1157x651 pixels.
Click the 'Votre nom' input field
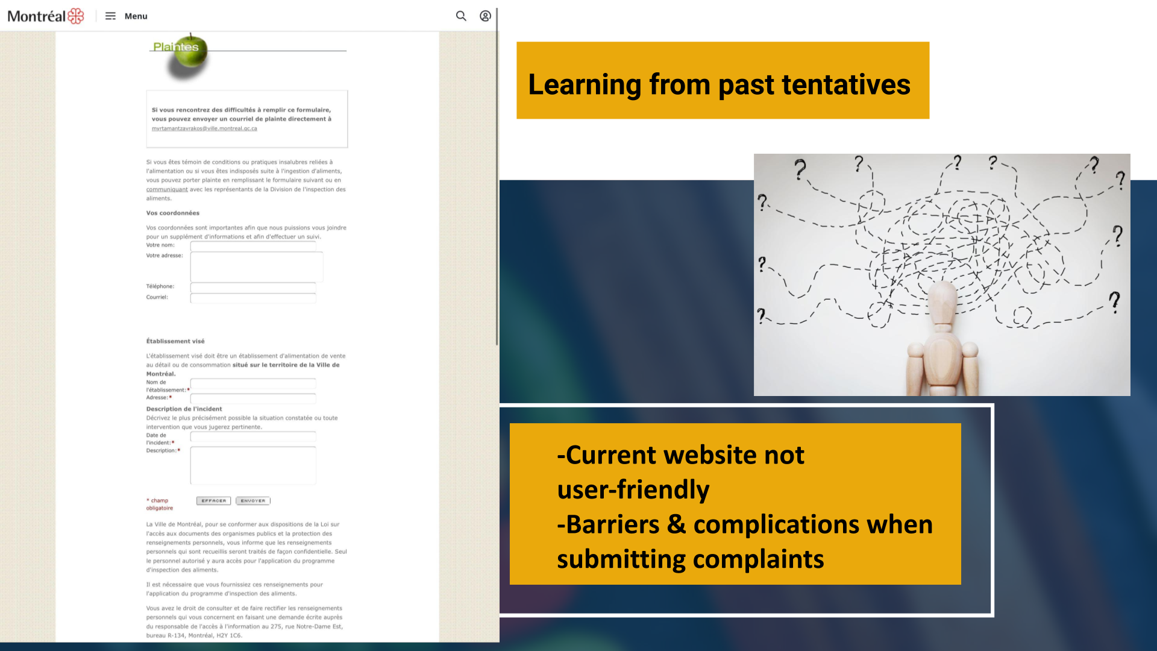[253, 245]
